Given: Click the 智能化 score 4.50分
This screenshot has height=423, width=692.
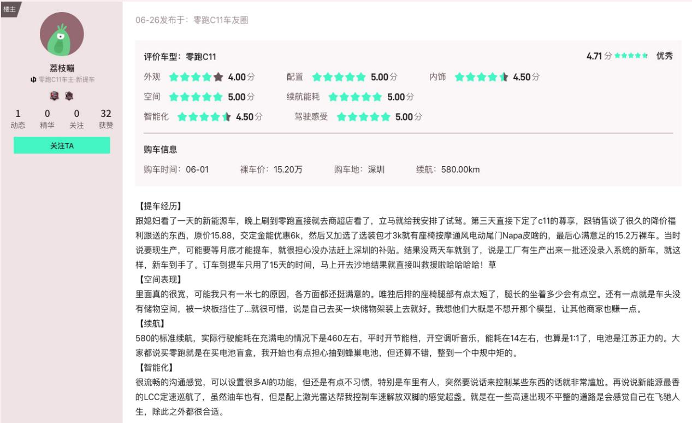Looking at the screenshot, I should click(x=250, y=116).
